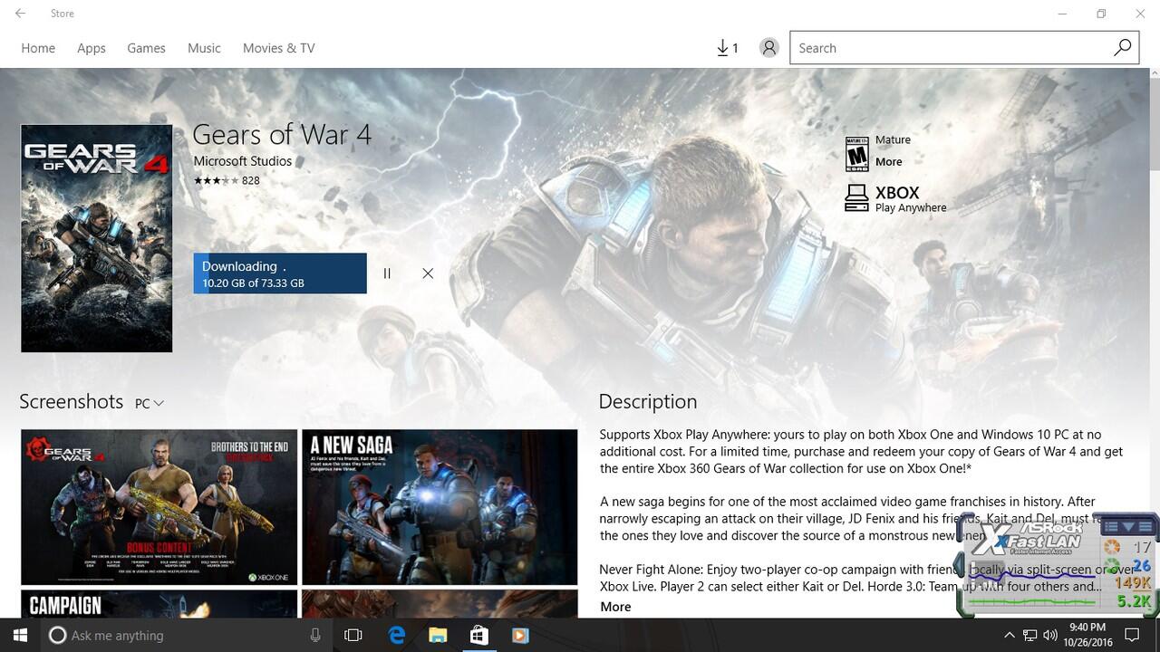The image size is (1160, 652).
Task: Collapse the XFast LAN widget left arrow
Action: 958,566
